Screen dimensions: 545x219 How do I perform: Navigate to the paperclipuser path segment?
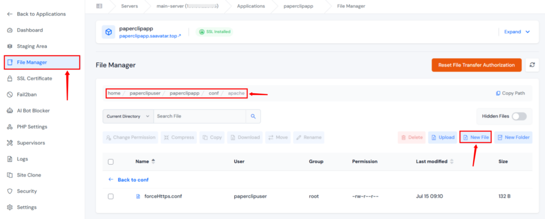(145, 93)
